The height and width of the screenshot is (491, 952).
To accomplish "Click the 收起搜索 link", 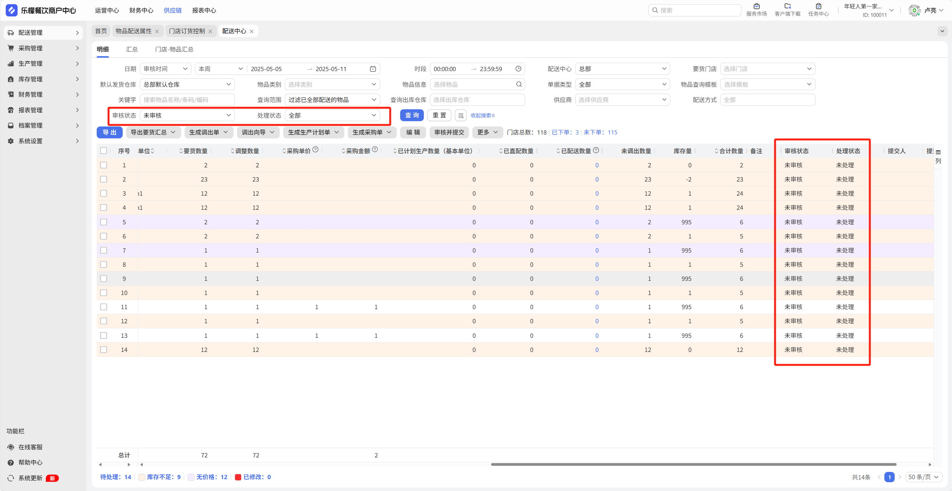I will pos(482,115).
